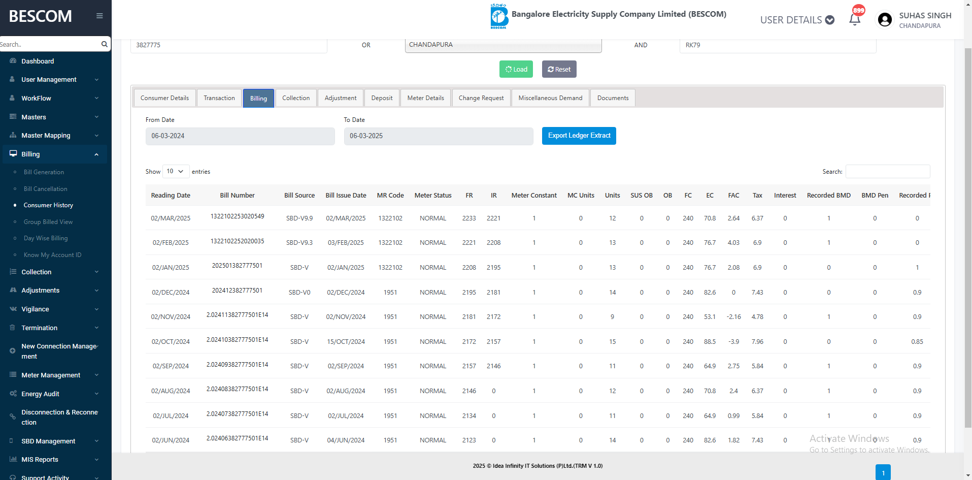Click the Dashboard palette icon

click(x=13, y=61)
